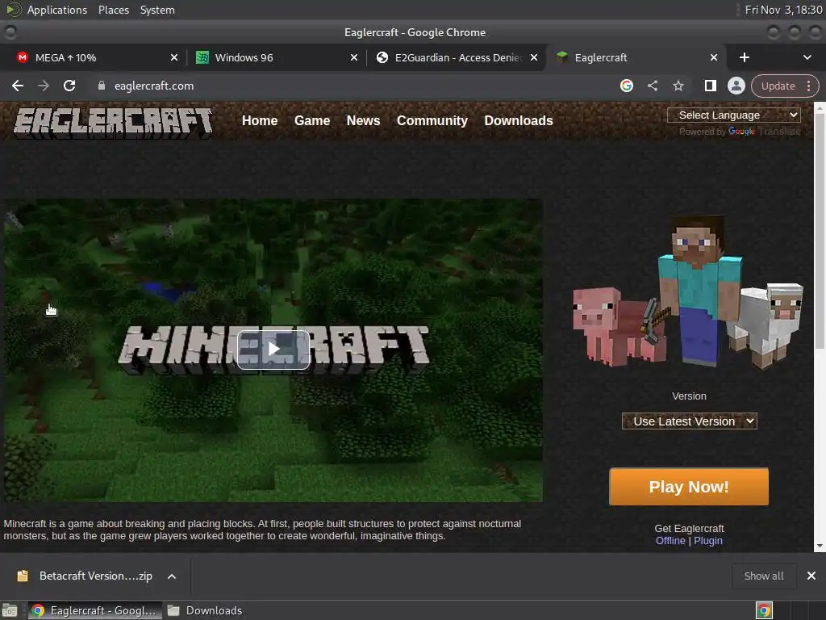Close the MEGA tab
Screen dimensions: 826x620
pyautogui.click(x=174, y=57)
